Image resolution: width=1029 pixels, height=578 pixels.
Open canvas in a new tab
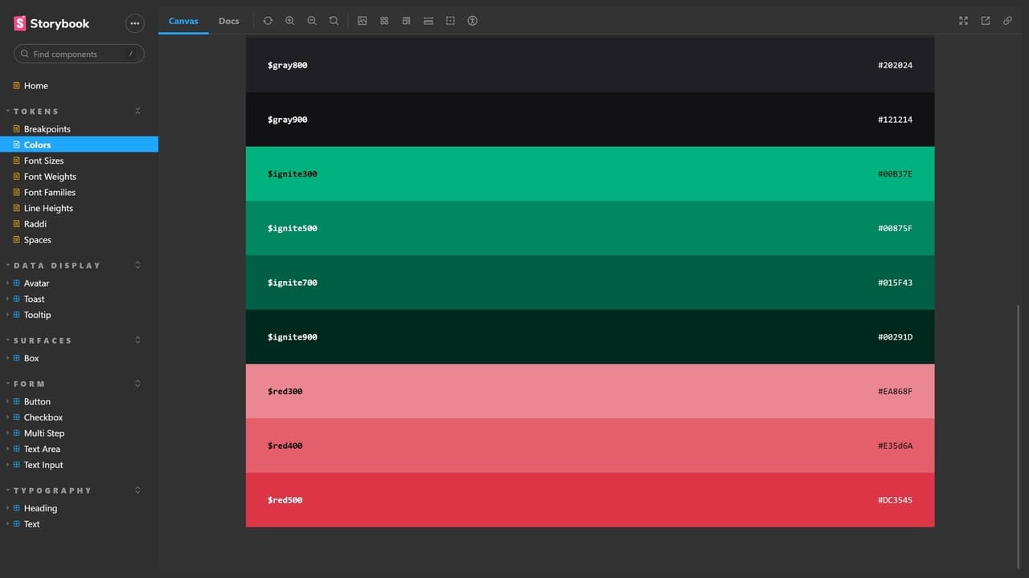(986, 21)
